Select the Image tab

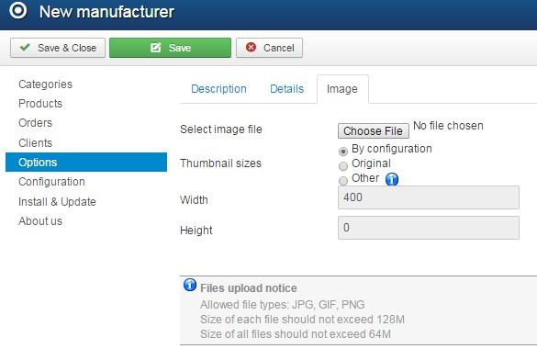[x=342, y=89]
